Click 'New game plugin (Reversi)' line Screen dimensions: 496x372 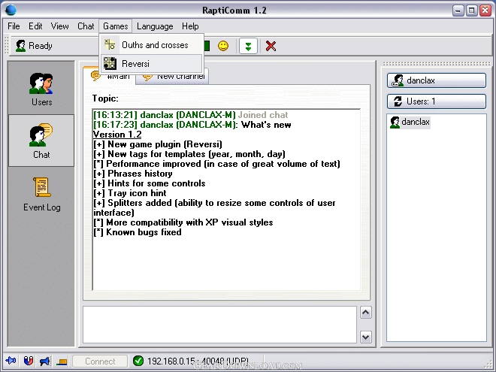[158, 144]
